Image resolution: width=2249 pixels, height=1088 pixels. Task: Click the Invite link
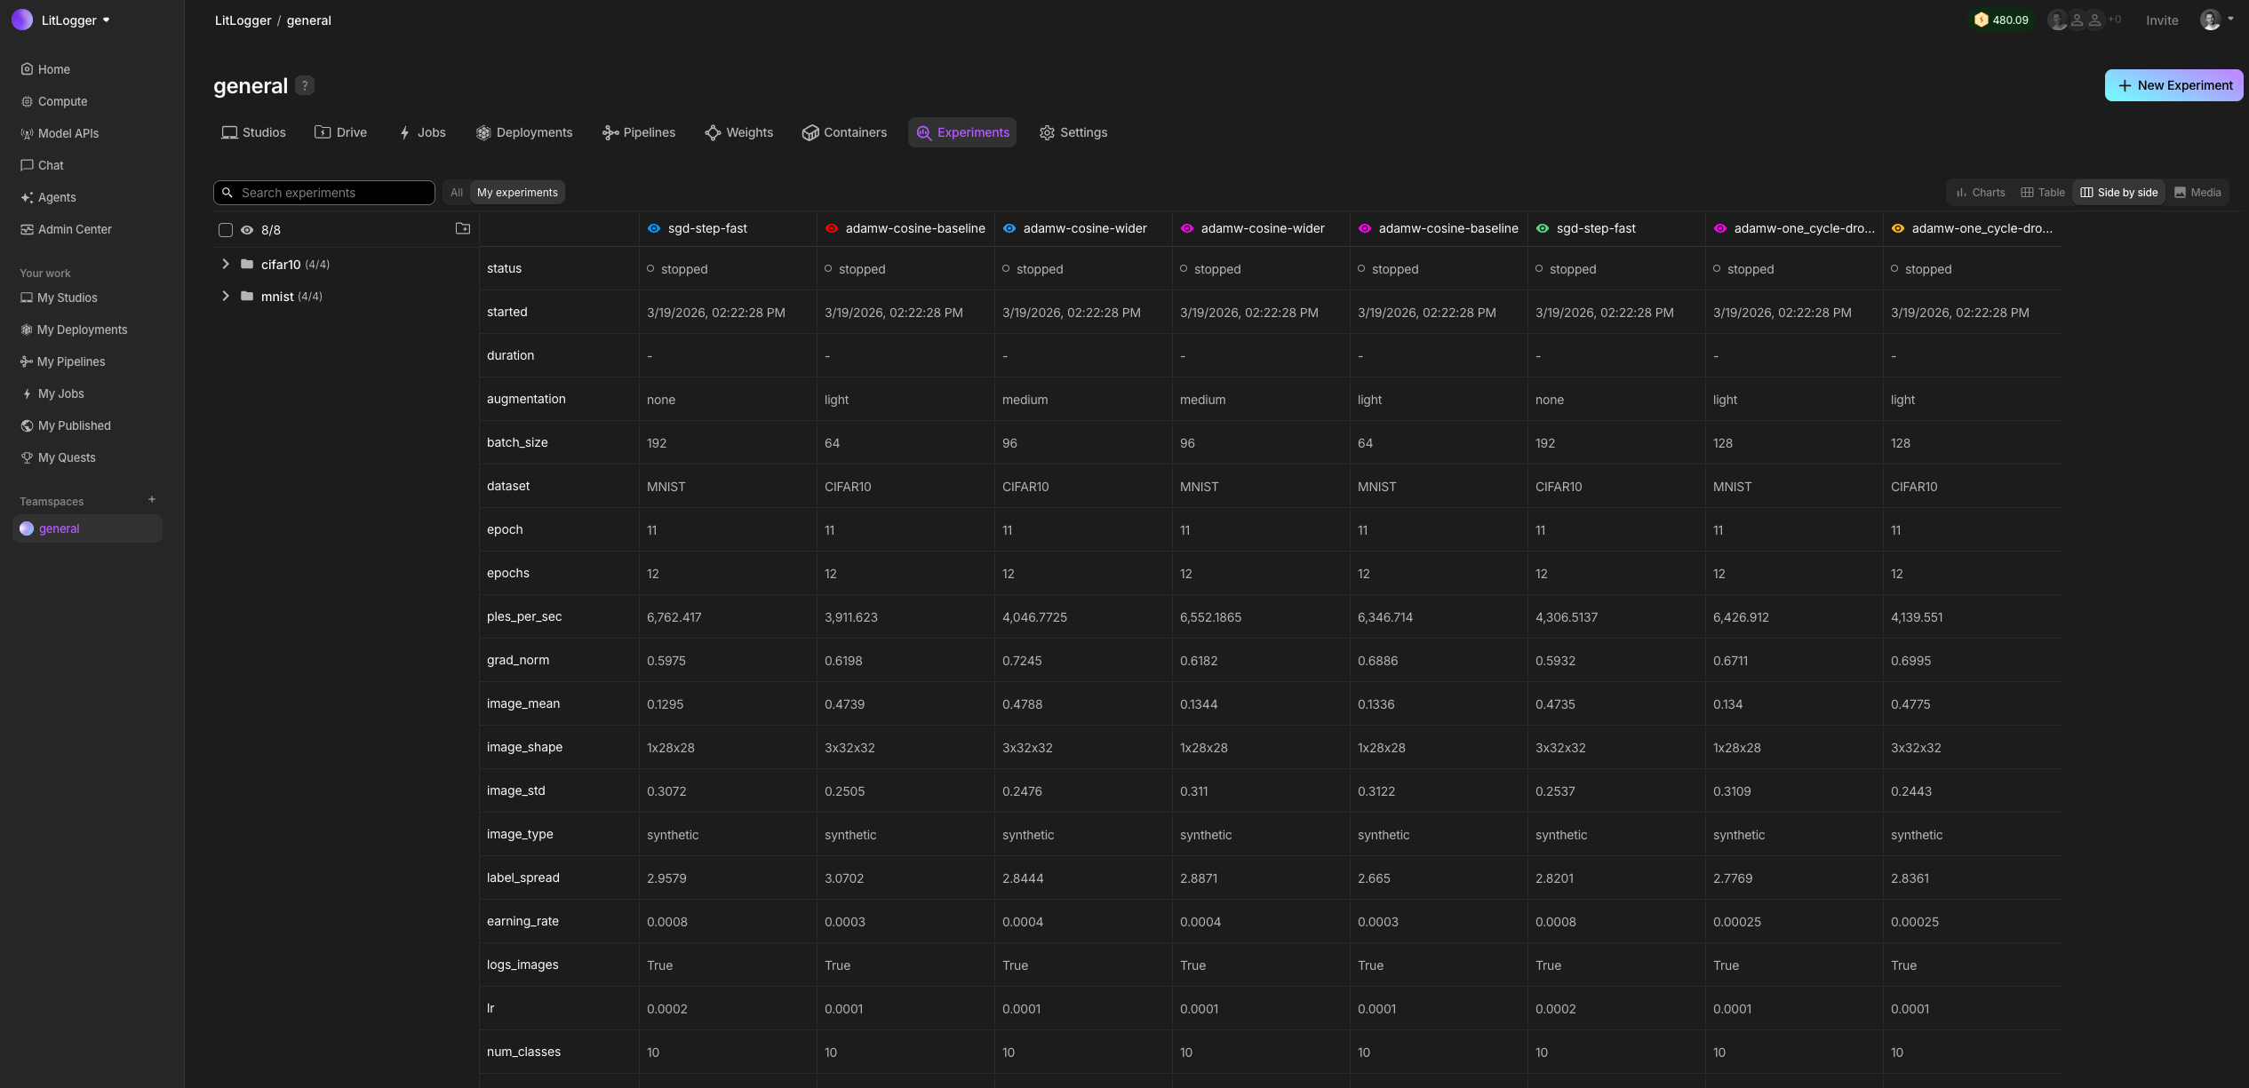(x=2161, y=20)
